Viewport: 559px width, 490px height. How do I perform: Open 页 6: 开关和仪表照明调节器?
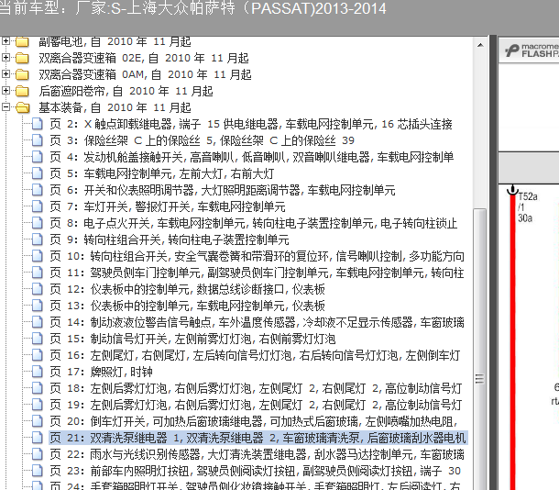[x=223, y=190]
